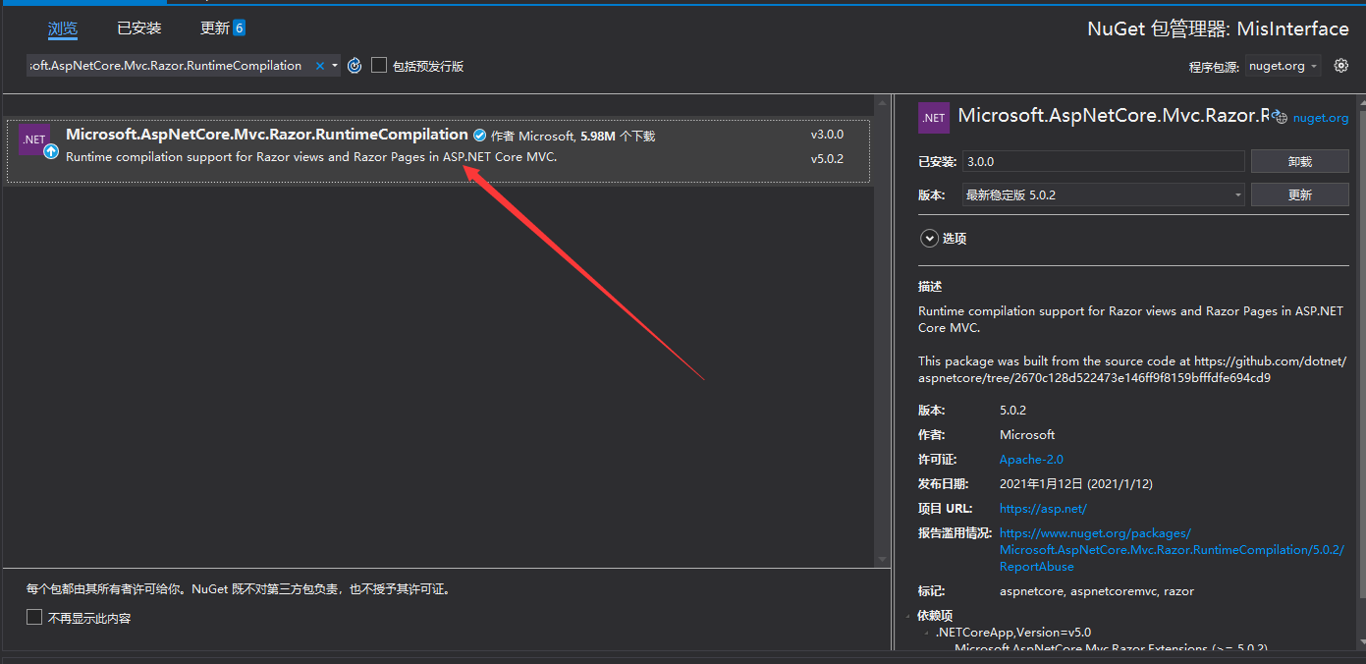Screen dimensions: 1366x664
Task: Open the Apache-2.0 license link
Action: click(x=1030, y=459)
